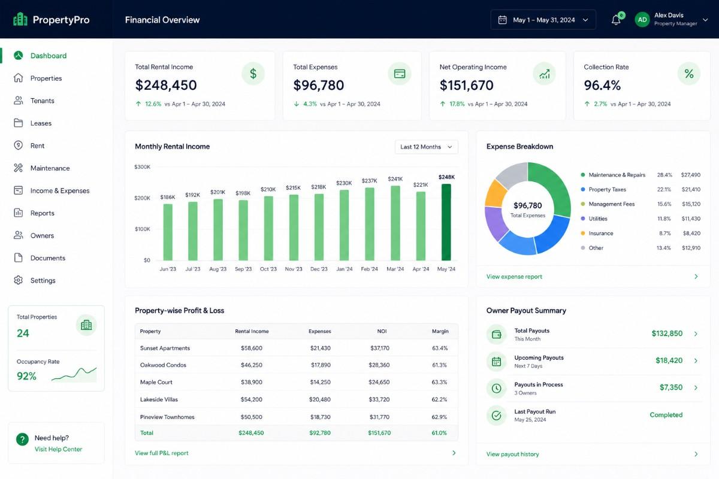Open the View full P&L report link

point(162,453)
